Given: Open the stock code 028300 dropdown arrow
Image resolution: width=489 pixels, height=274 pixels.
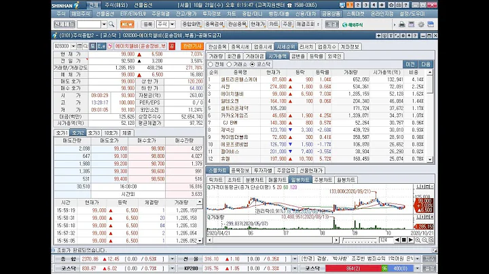Looking at the screenshot, I should [73, 46].
